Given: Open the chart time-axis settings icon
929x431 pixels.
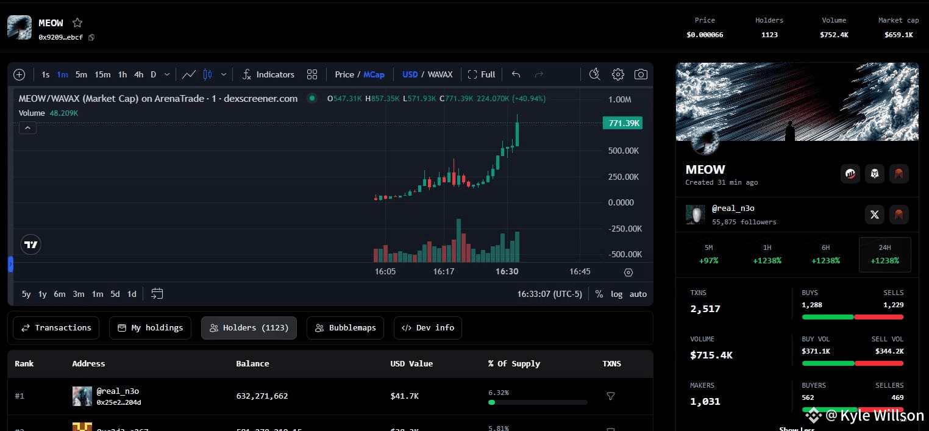Looking at the screenshot, I should coord(628,272).
